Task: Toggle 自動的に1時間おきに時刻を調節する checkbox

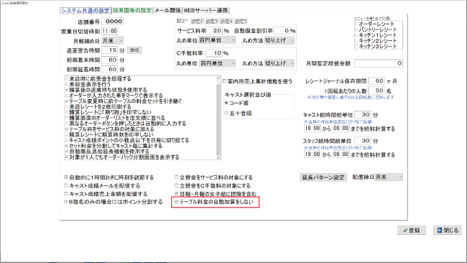Action: pos(66,177)
